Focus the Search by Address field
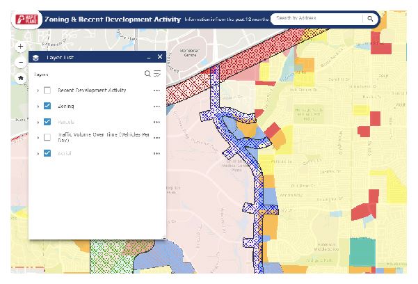Screen dimensions: 418x284 [x=317, y=19]
